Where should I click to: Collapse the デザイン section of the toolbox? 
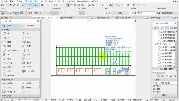(2, 30)
